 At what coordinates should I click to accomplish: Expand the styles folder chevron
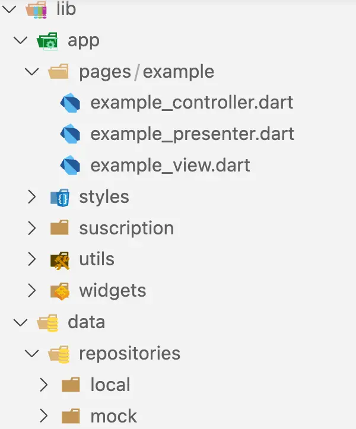point(32,197)
